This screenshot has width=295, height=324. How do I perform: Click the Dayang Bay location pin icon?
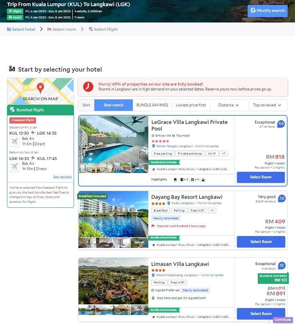(169, 203)
